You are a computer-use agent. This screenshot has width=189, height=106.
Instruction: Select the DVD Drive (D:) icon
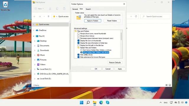tap(38, 74)
